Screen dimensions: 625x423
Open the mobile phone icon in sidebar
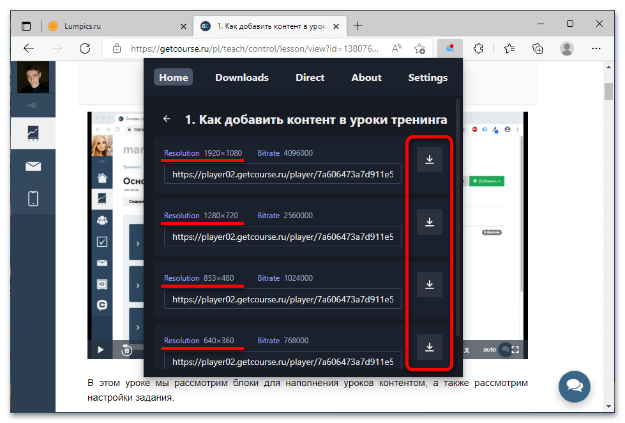(x=33, y=198)
